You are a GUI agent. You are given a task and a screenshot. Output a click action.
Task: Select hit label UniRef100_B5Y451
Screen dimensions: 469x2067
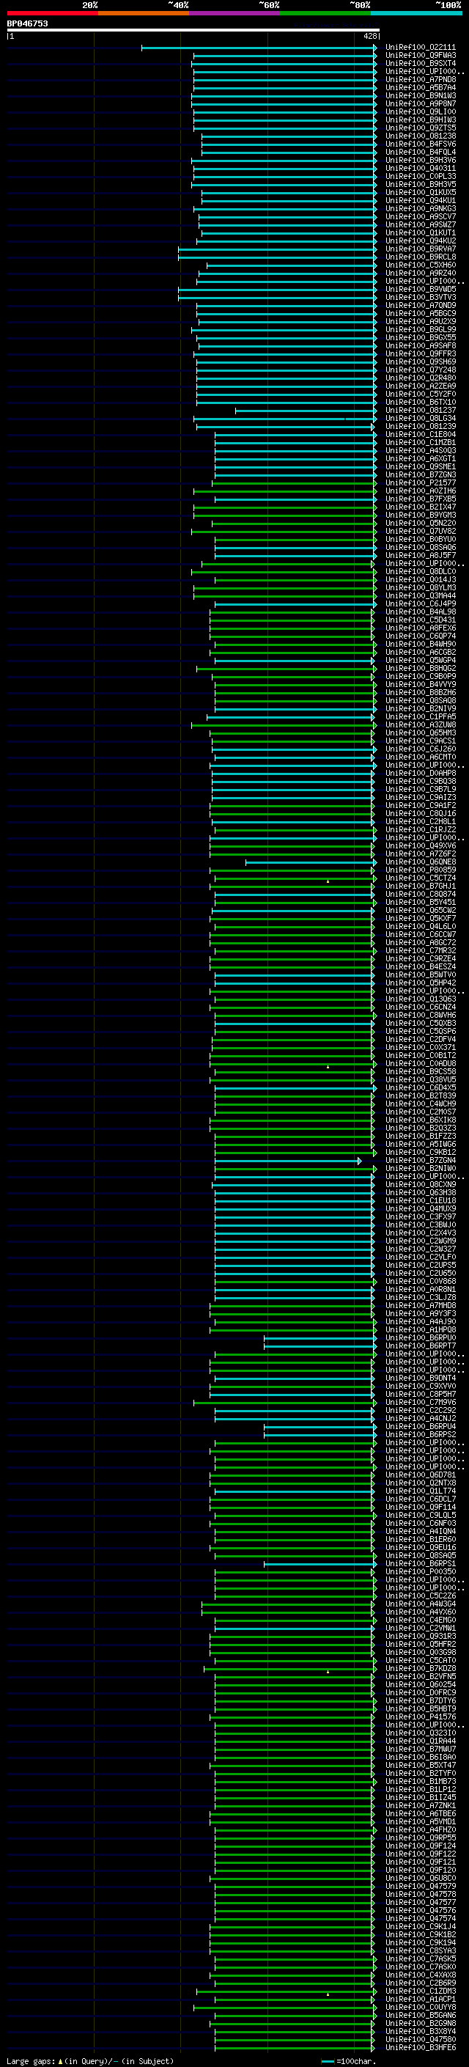tap(420, 902)
